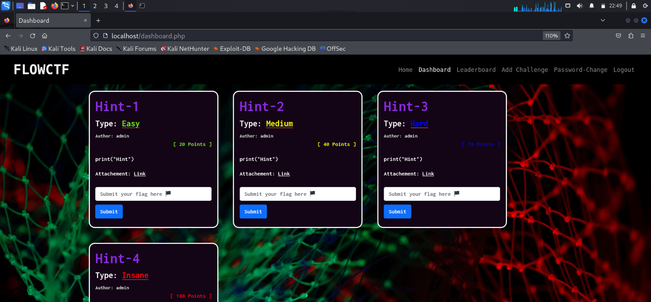Click the site shield tracking protection icon
651x302 pixels.
pyautogui.click(x=96, y=36)
